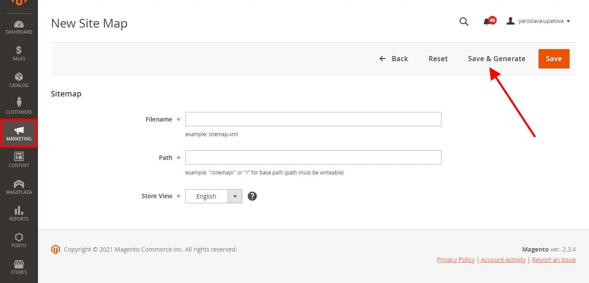
Task: Go back using the Back arrow
Action: (x=393, y=59)
